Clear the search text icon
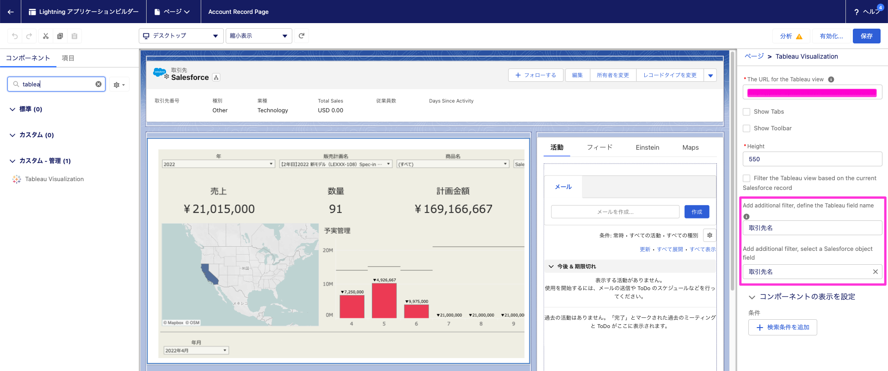The width and height of the screenshot is (888, 371). (x=99, y=84)
